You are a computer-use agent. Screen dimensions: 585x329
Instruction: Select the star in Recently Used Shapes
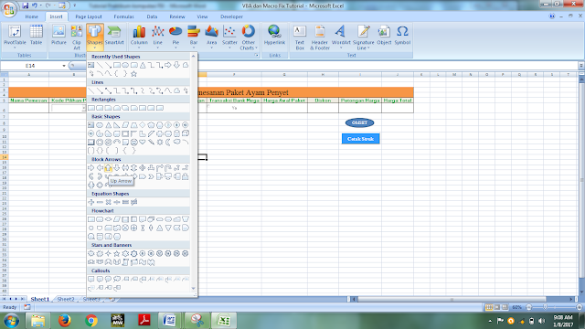(x=134, y=74)
